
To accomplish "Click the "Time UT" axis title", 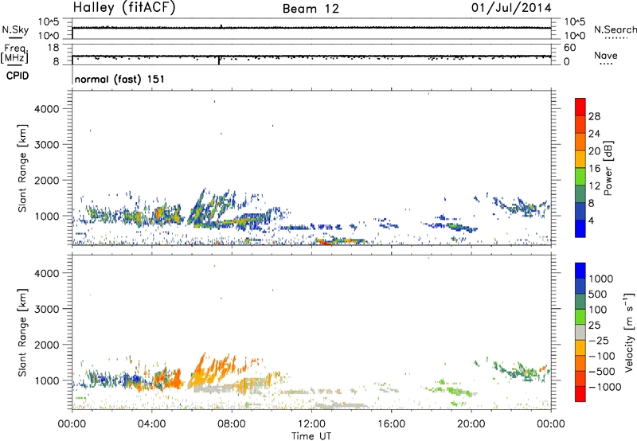I will [x=311, y=436].
